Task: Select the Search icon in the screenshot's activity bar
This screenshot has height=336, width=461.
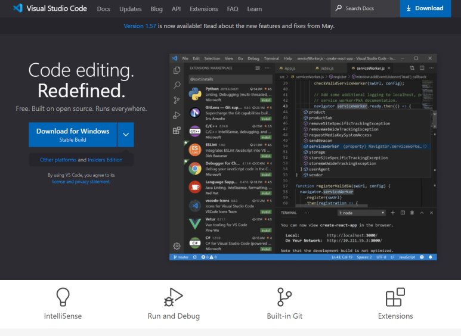Action: 177,85
